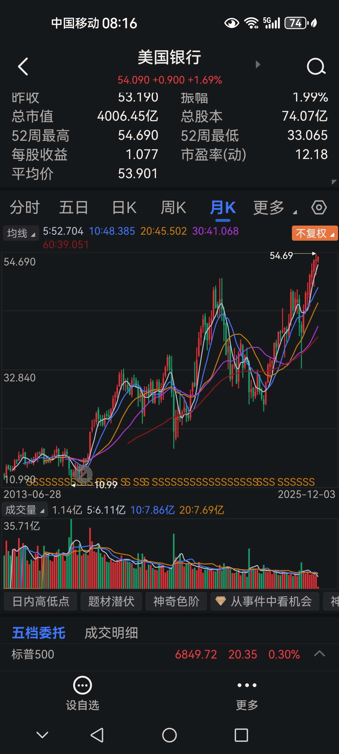Tap the 52周最低 value 33.065
Viewport: 339px width, 754px height.
tap(308, 135)
